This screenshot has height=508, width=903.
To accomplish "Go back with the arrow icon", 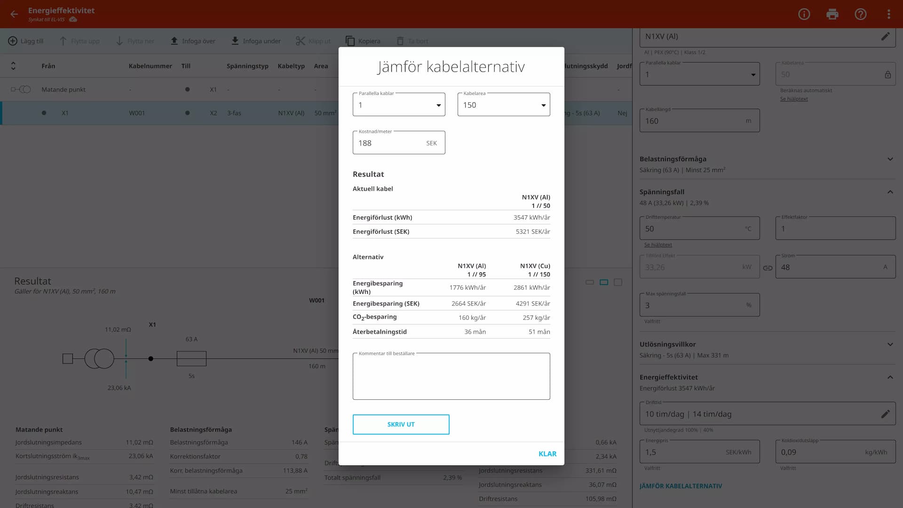I will click(14, 14).
